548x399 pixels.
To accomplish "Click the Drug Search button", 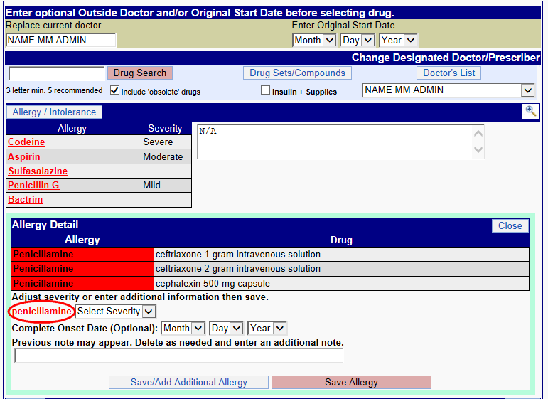I will [140, 73].
